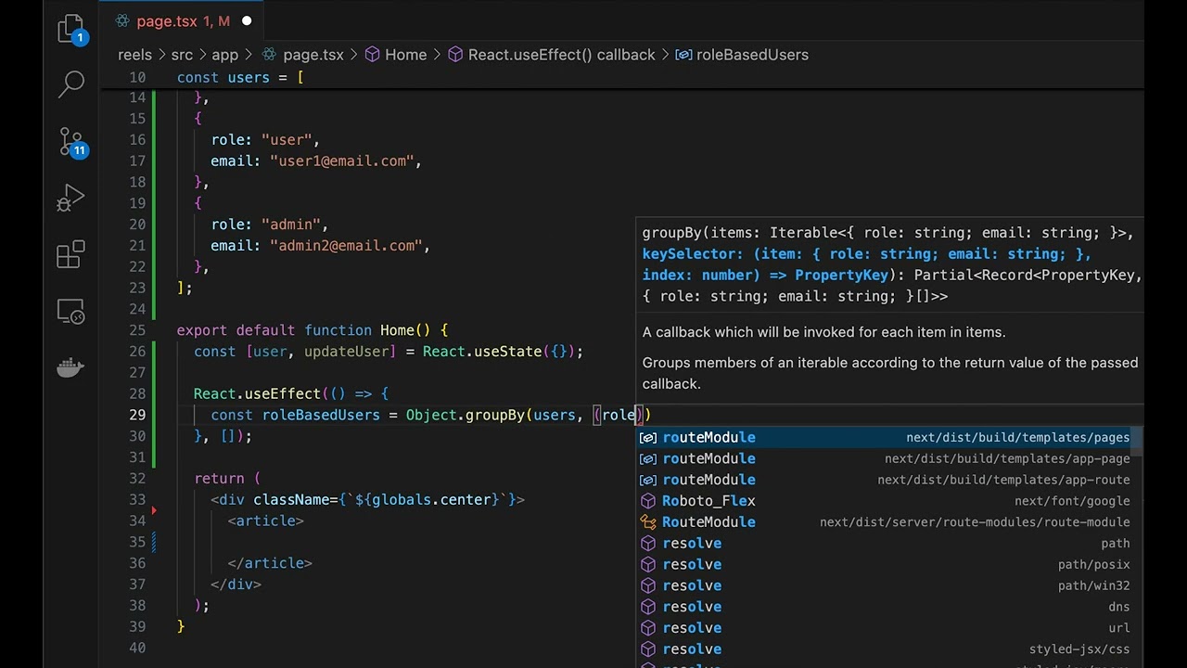Select first routeModule suggestion from templates/pages
The image size is (1187, 668).
(884, 437)
